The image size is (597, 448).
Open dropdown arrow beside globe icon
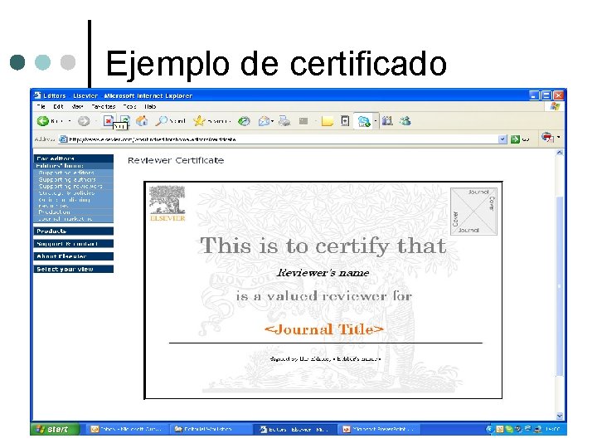(x=376, y=121)
